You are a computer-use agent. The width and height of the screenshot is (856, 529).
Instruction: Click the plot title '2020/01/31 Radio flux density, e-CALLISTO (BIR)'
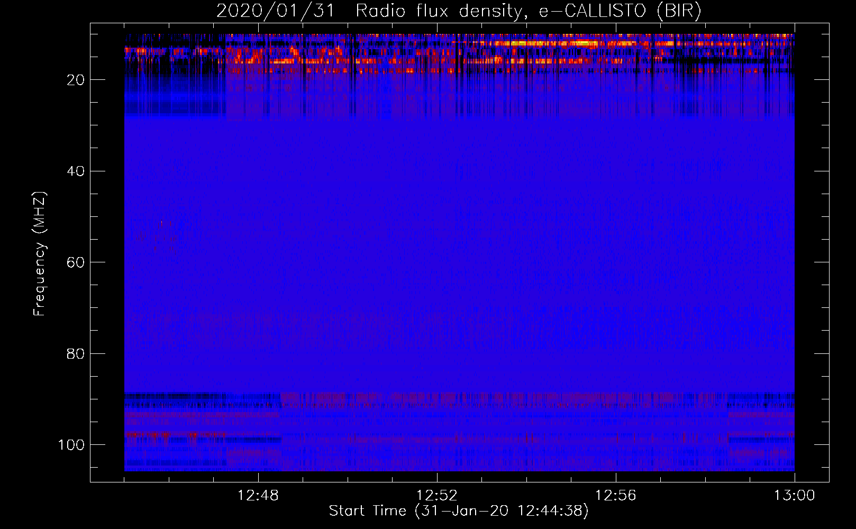coord(459,11)
